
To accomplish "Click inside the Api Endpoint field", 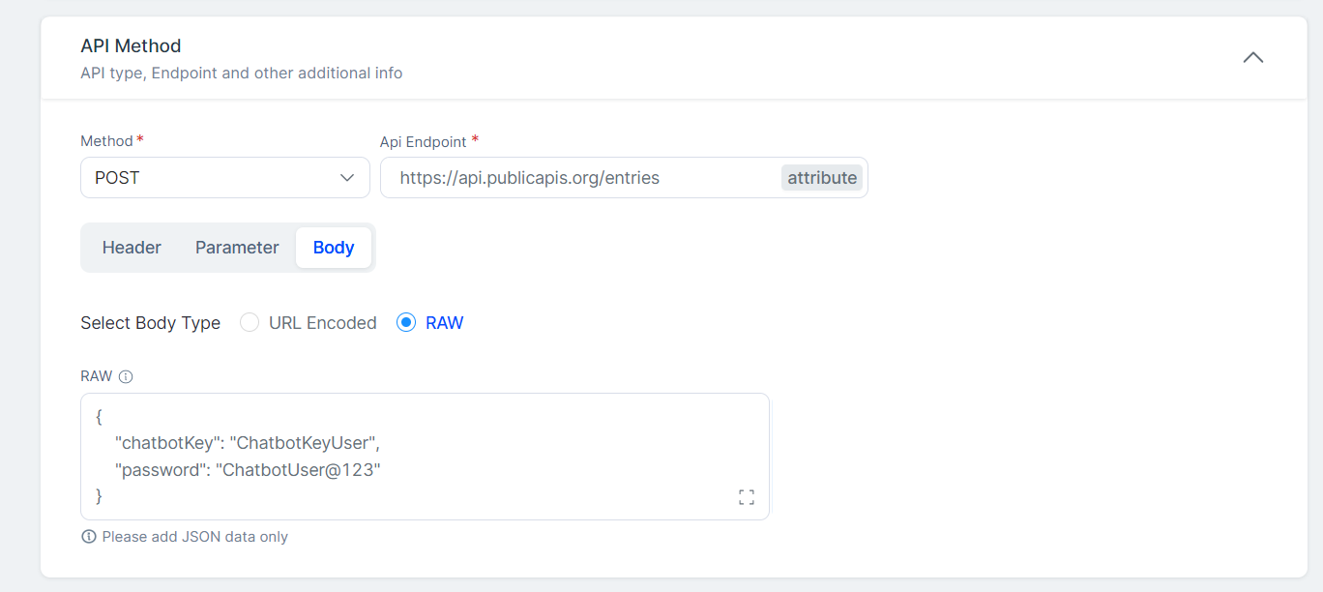I will 580,177.
